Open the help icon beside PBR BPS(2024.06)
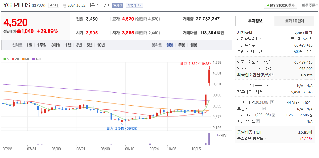The height and width of the screenshot is (158, 319). [x=273, y=115]
